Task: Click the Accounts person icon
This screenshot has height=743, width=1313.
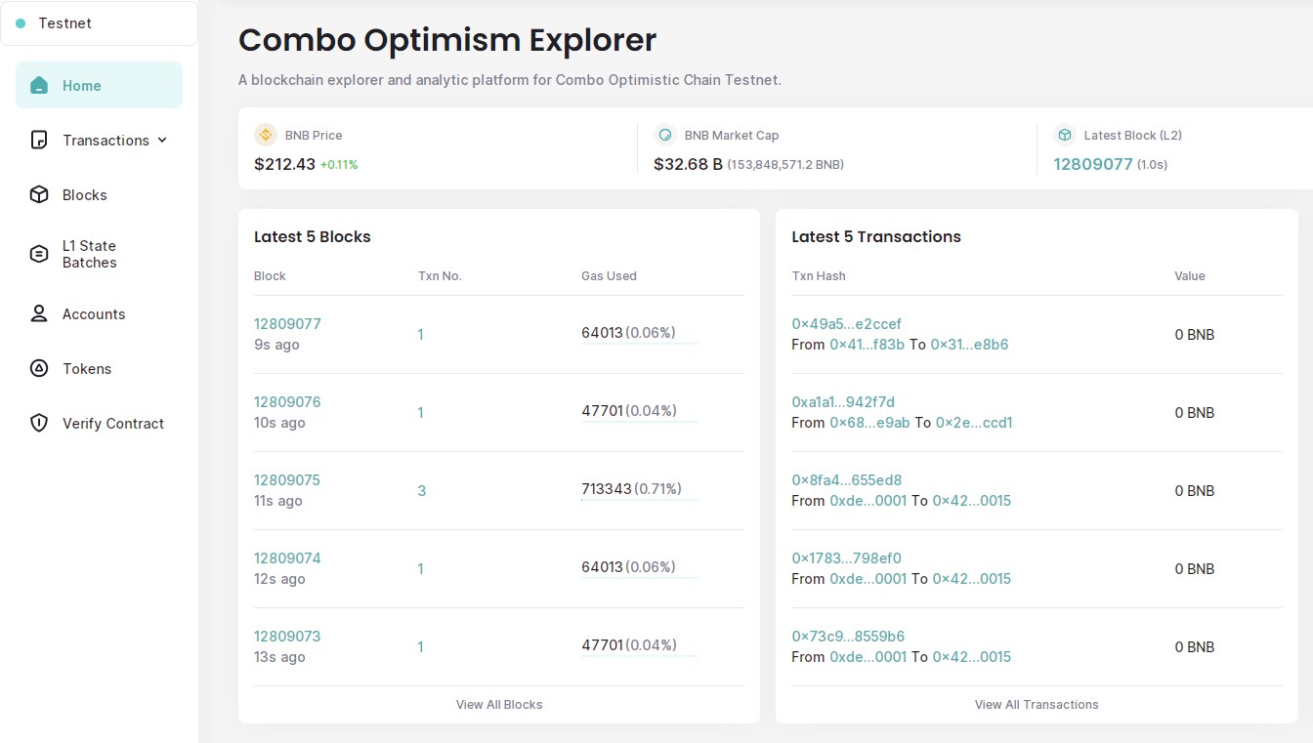Action: 39,313
